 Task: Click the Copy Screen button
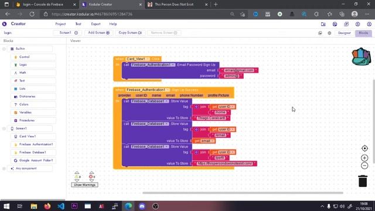tap(130, 33)
